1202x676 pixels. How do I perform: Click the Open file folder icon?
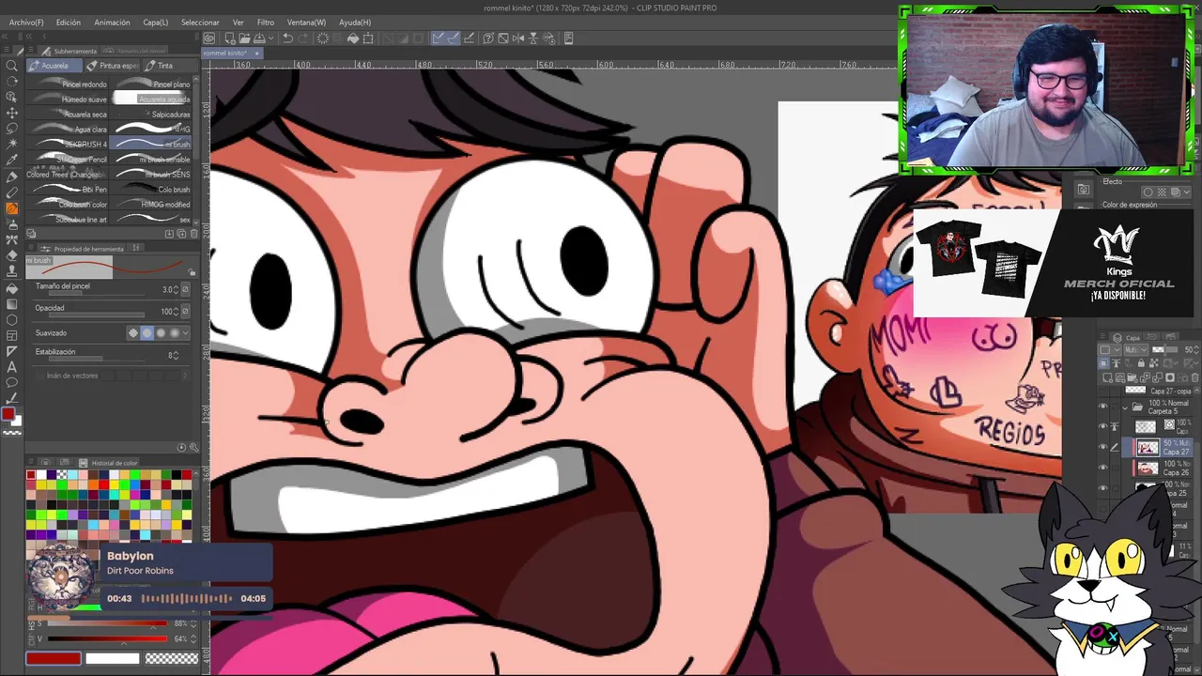click(x=243, y=38)
